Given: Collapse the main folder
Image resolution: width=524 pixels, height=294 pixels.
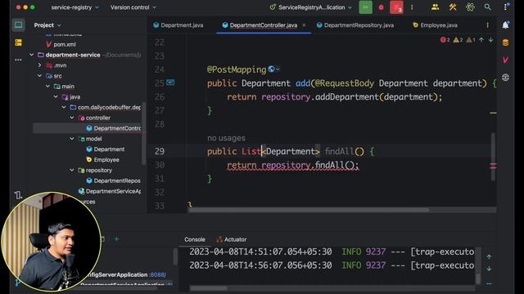Looking at the screenshot, I should click(x=47, y=87).
